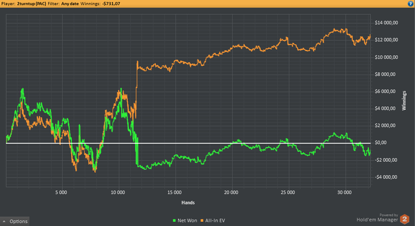The image size is (415, 226).
Task: Click the orange All-In EV color swatch
Action: point(202,221)
